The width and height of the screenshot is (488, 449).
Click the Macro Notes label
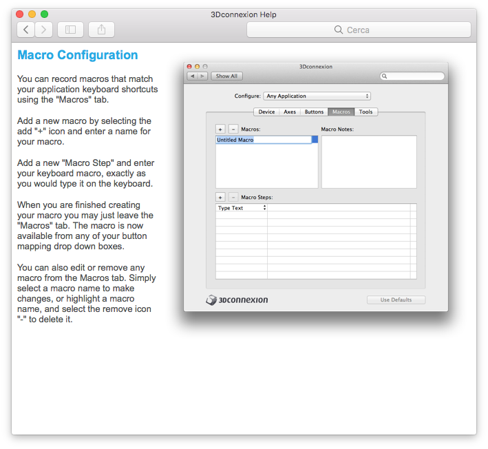tap(337, 129)
